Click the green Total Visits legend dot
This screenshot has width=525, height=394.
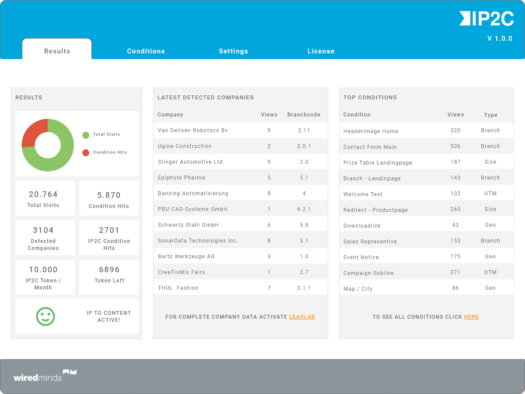(x=86, y=135)
